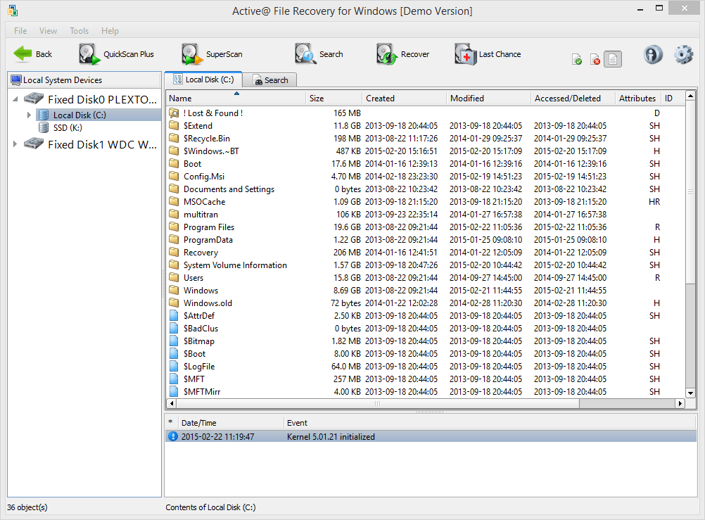Open the Tools menu

coord(79,30)
